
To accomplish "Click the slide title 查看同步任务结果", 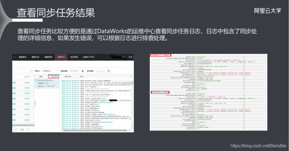I will click(56, 13).
